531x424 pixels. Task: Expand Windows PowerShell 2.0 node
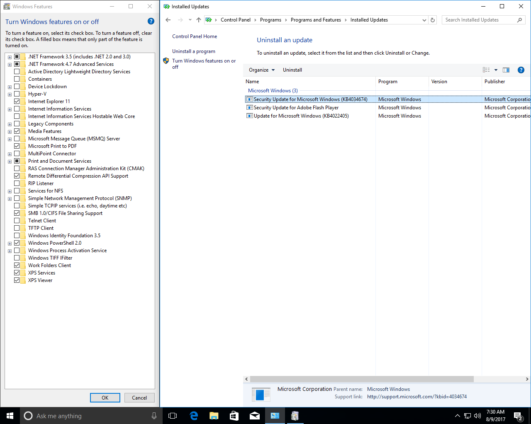point(10,243)
